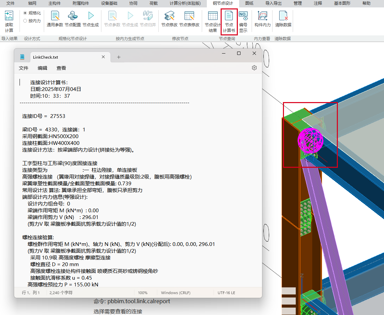
Task: Show 节点设计结果 design results
Action: 213,21
